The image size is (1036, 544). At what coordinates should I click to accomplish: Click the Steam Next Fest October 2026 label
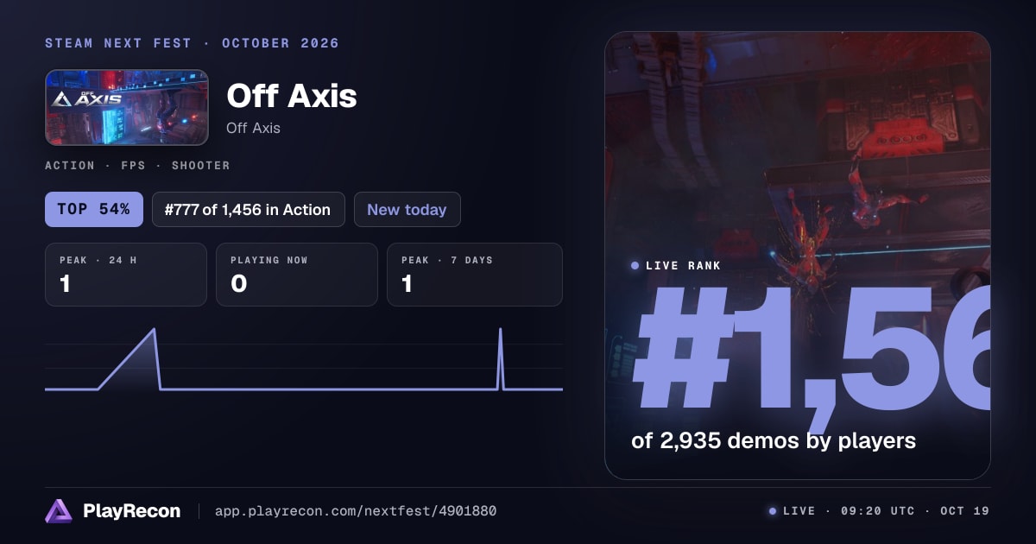point(193,43)
